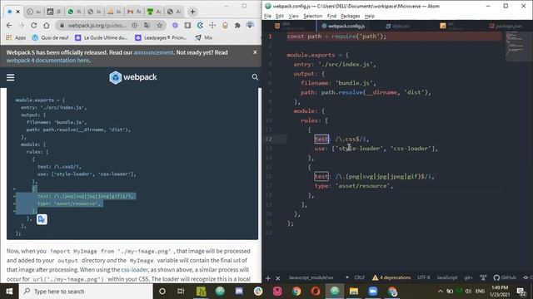Open the Apps bookmarks shortcut
Screen dimensions: 533x299
click(16, 37)
